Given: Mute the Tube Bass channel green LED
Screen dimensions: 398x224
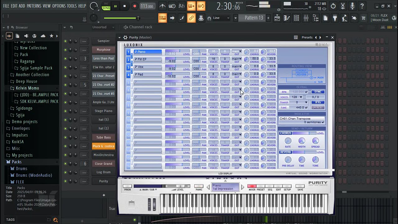Looking at the screenshot, I should pyautogui.click(x=65, y=138).
